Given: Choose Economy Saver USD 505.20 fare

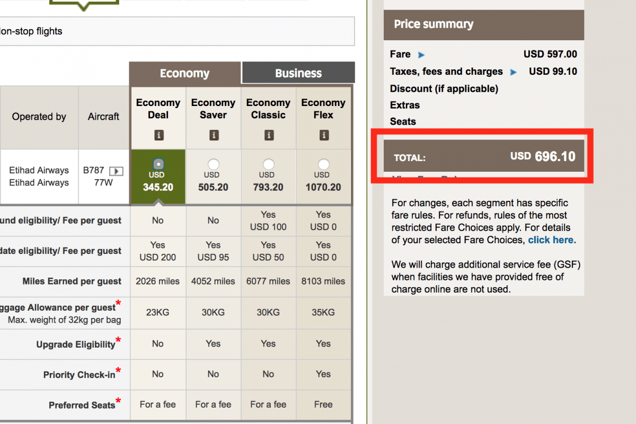Looking at the screenshot, I should click(x=214, y=164).
